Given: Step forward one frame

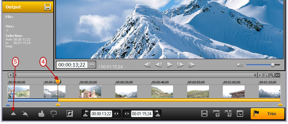Looking at the screenshot, I should (x=180, y=65).
